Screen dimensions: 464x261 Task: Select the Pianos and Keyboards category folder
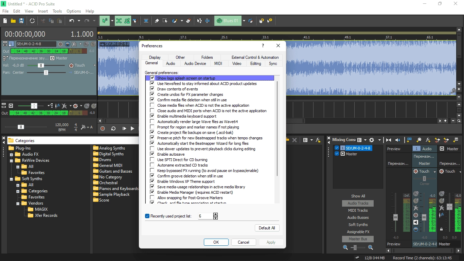point(116,189)
